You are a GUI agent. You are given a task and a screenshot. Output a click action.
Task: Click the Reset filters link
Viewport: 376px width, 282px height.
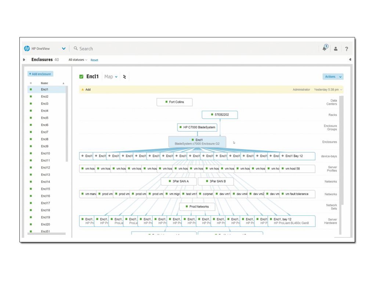(x=94, y=60)
